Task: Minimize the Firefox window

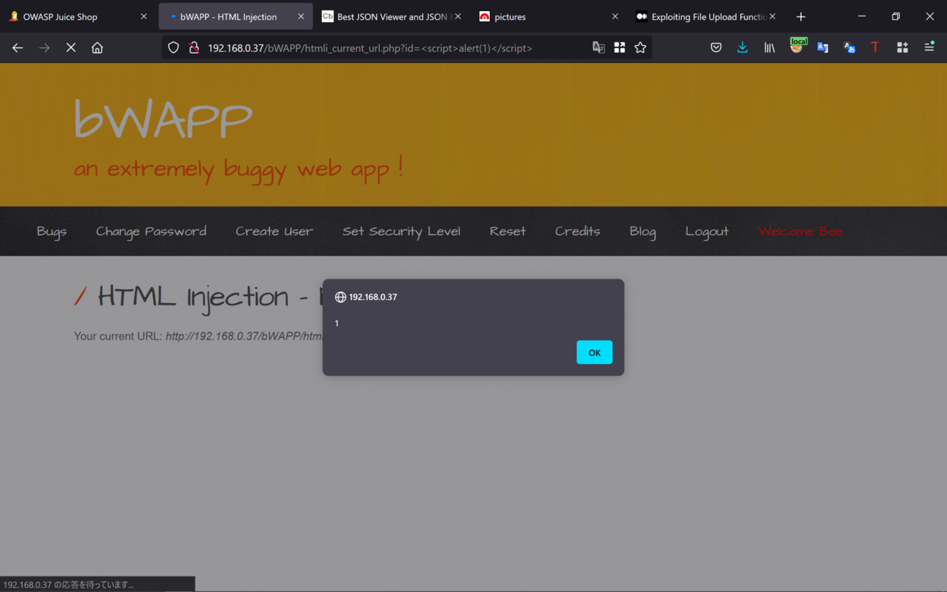Action: [x=862, y=17]
